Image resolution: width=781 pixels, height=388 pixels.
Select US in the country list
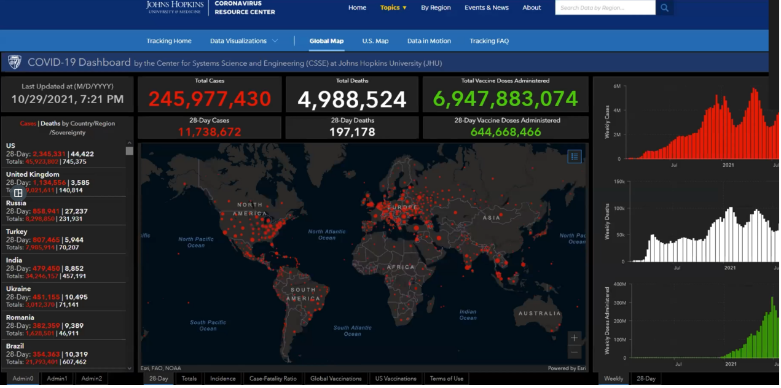tap(63, 153)
